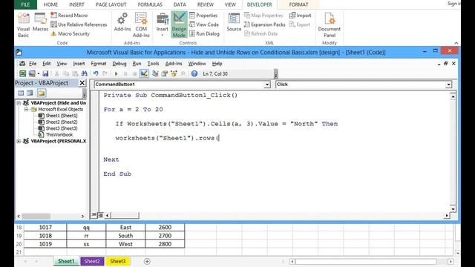Click Import in XML group
This screenshot has height=267, width=475.
coord(300,15)
